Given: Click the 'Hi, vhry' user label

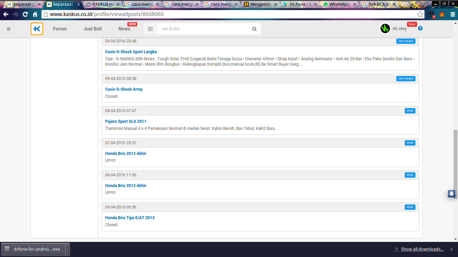Looking at the screenshot, I should (x=400, y=29).
